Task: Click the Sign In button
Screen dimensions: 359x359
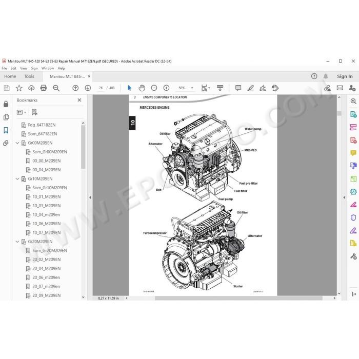Action: pos(345,76)
